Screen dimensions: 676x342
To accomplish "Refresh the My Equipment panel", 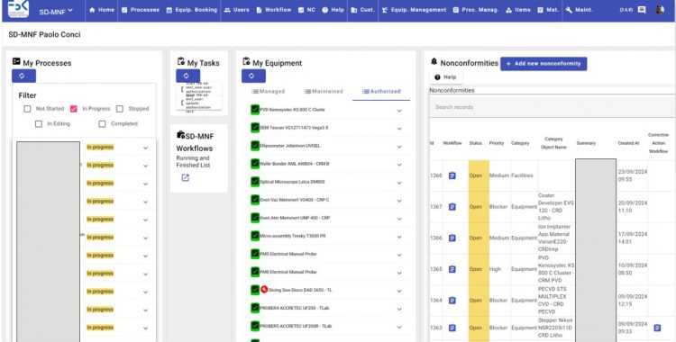I will point(253,76).
